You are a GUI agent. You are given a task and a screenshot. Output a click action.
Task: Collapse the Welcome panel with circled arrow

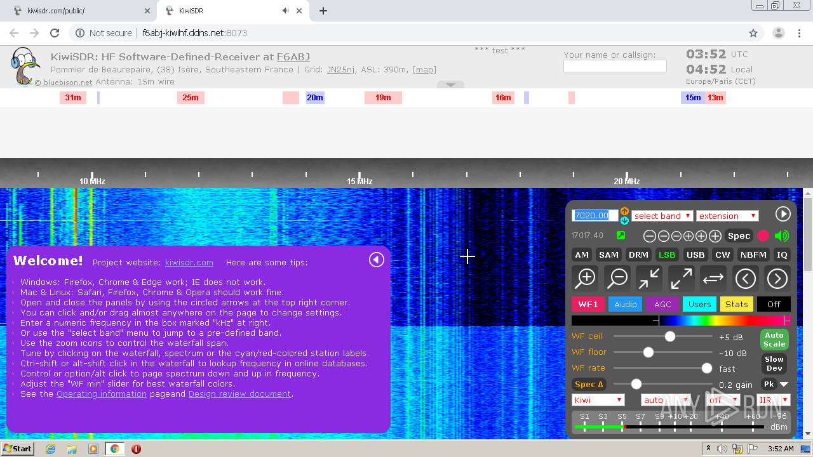pos(377,260)
